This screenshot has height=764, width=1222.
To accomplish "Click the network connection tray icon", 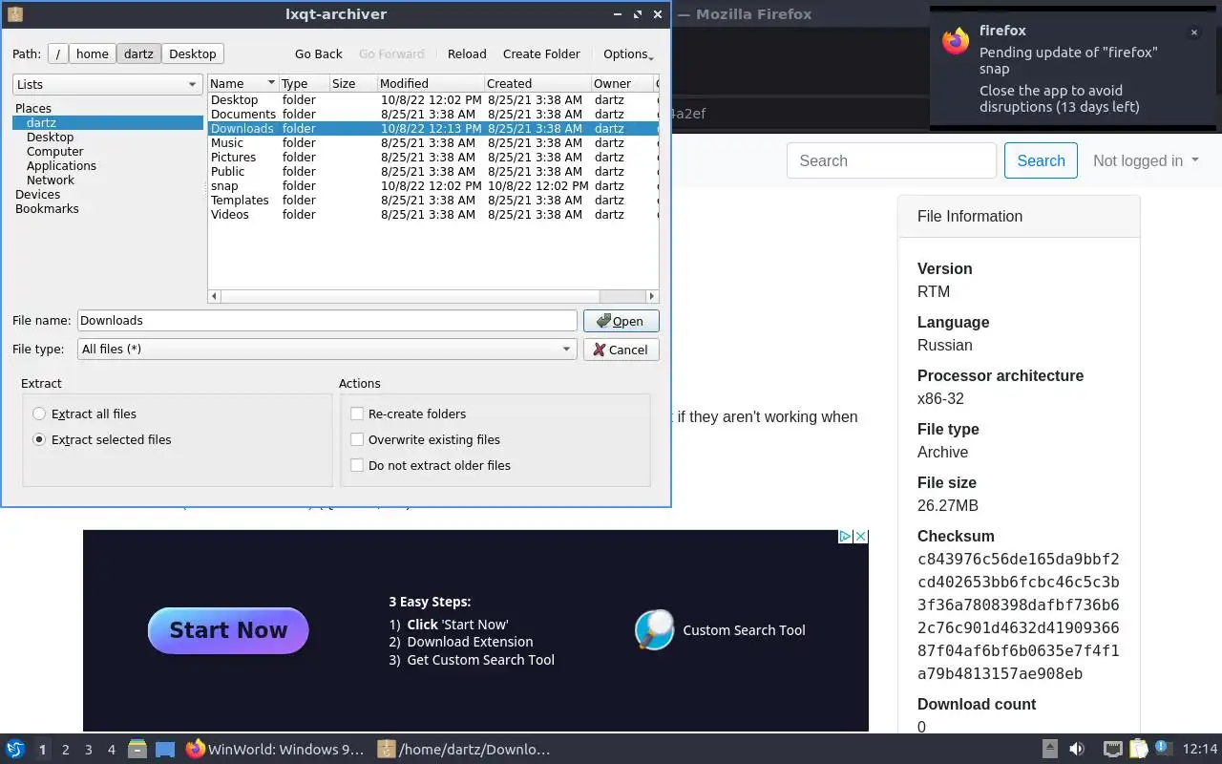I will [1112, 750].
